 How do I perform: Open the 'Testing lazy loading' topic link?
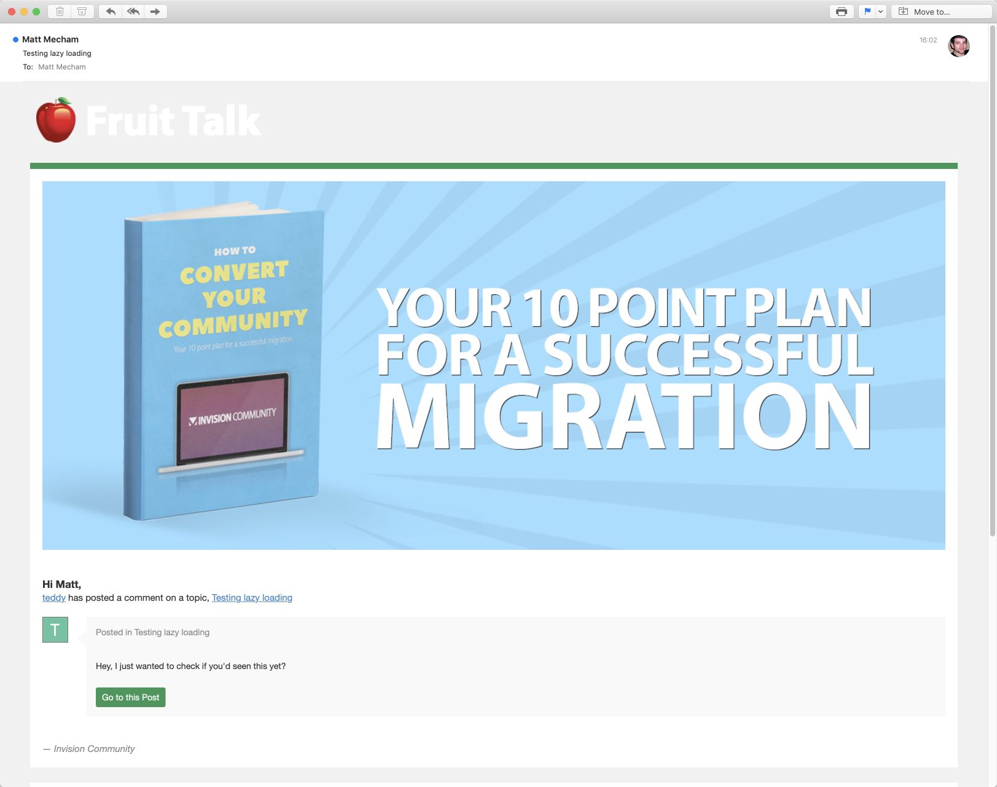tap(252, 598)
